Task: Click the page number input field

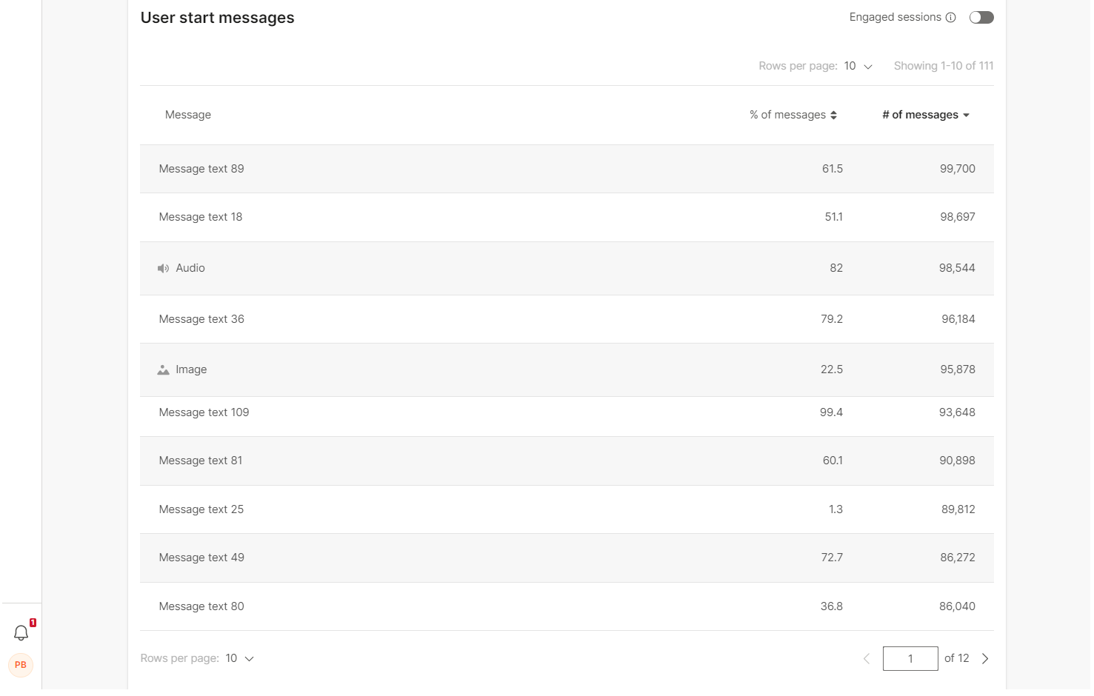Action: click(910, 659)
